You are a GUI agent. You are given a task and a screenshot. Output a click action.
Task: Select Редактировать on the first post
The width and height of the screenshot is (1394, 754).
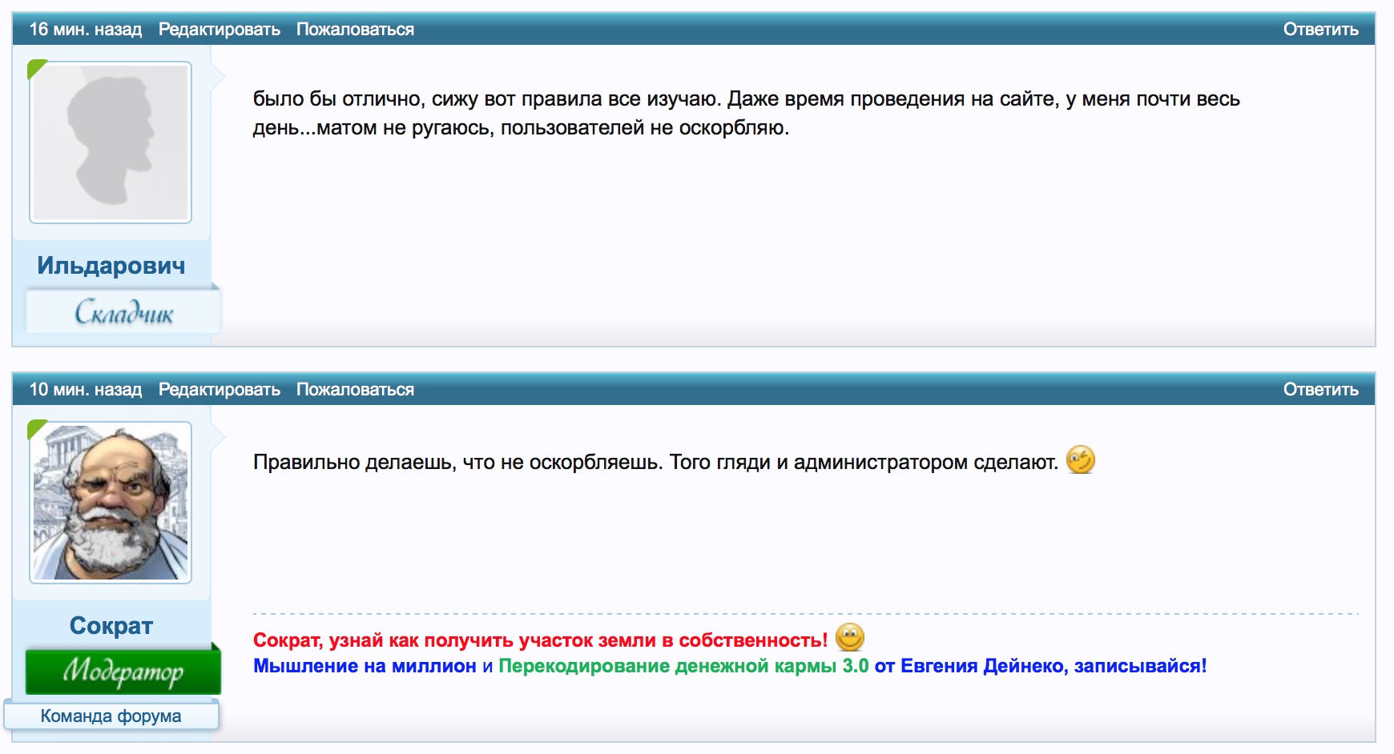click(220, 30)
